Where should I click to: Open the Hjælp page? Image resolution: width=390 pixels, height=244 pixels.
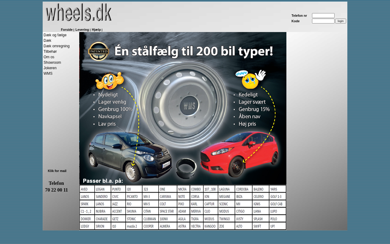tap(96, 30)
